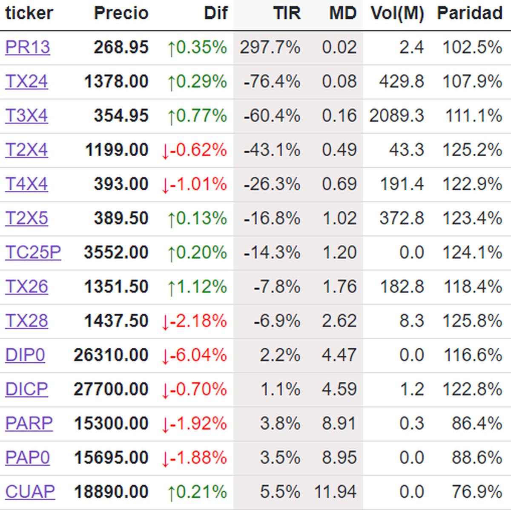Open the TX24 bond link
The width and height of the screenshot is (511, 510).
point(26,81)
